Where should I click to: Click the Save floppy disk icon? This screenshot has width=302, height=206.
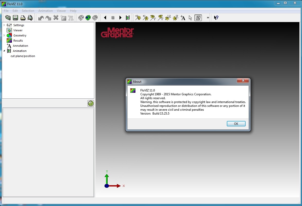[15, 18]
